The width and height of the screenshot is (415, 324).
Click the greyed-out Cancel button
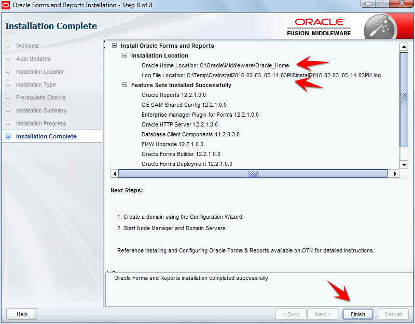(393, 314)
